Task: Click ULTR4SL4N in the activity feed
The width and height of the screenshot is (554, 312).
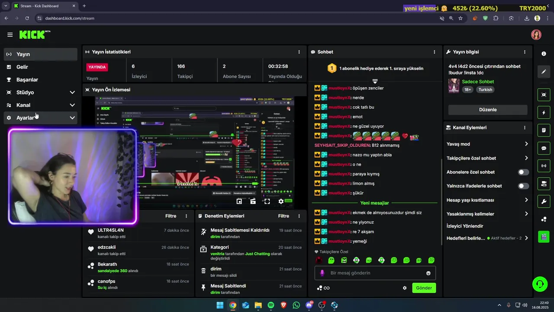Action: 111,230
